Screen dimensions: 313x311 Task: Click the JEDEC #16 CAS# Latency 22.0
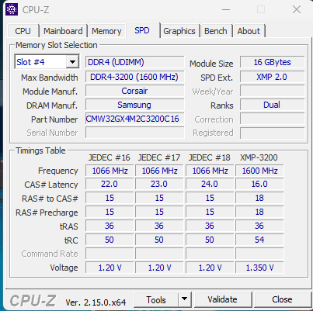point(110,184)
